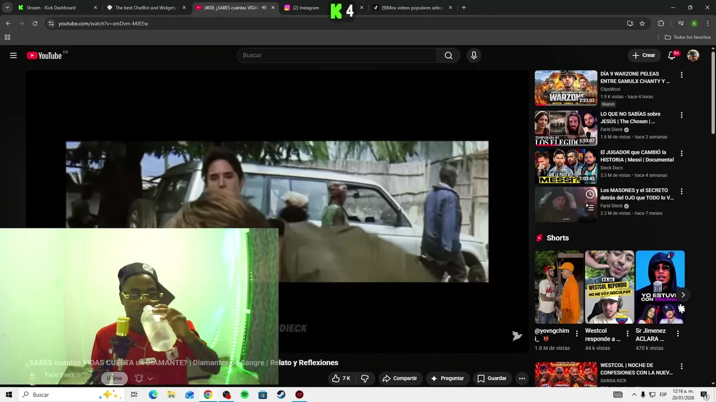Viewport: 716px width, 402px height.
Task: Open YouTube notifications bell
Action: pos(672,55)
